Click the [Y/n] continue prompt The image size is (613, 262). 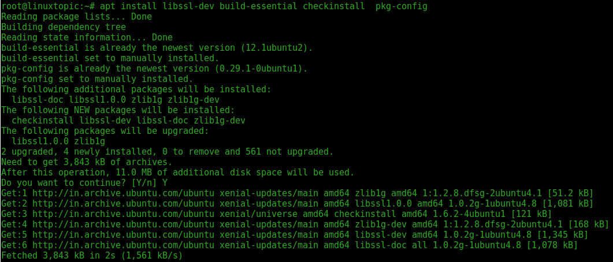pyautogui.click(x=141, y=183)
